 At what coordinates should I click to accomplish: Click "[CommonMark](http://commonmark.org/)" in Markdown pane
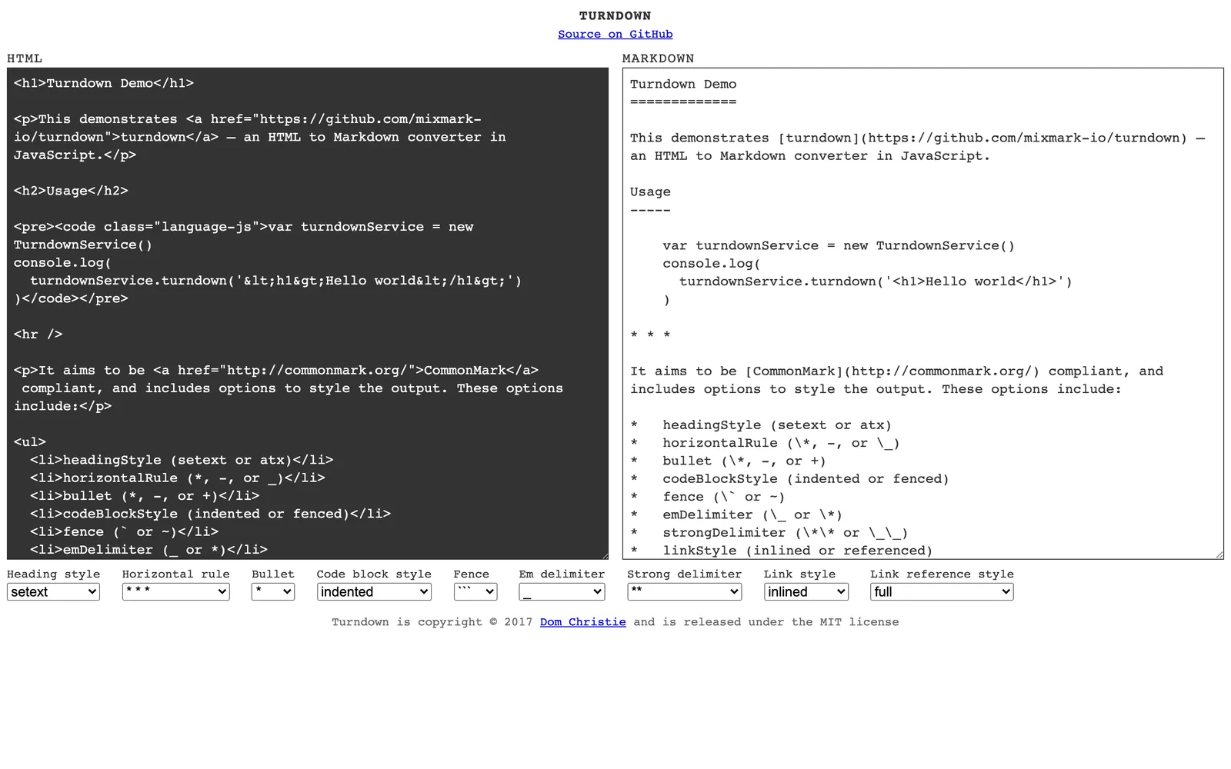point(892,371)
